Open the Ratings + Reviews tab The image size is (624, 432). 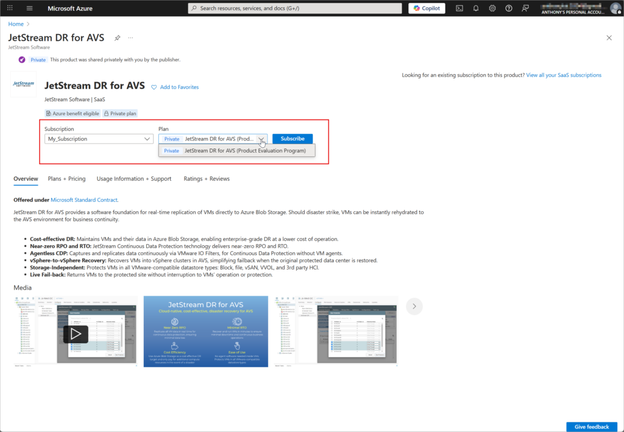(207, 179)
